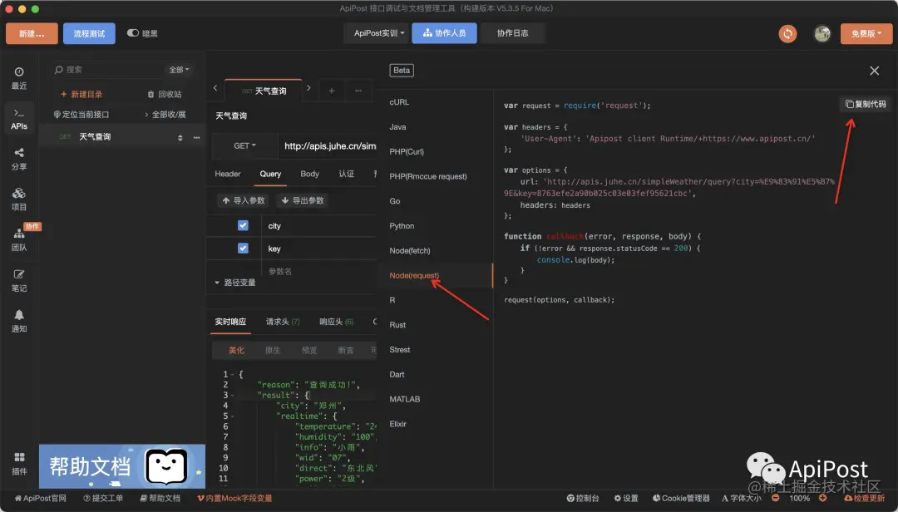Viewport: 898px width, 512px height.
Task: Click sort arrows on 天气查询 tree item
Action: point(180,137)
